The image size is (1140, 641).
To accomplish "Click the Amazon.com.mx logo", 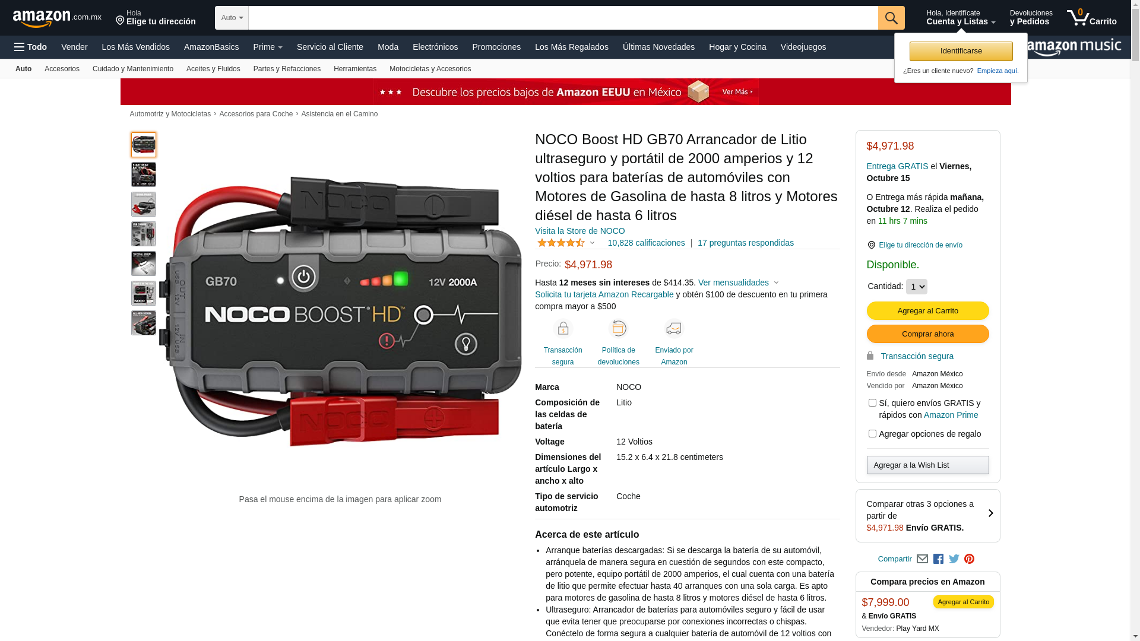I will 57,18.
